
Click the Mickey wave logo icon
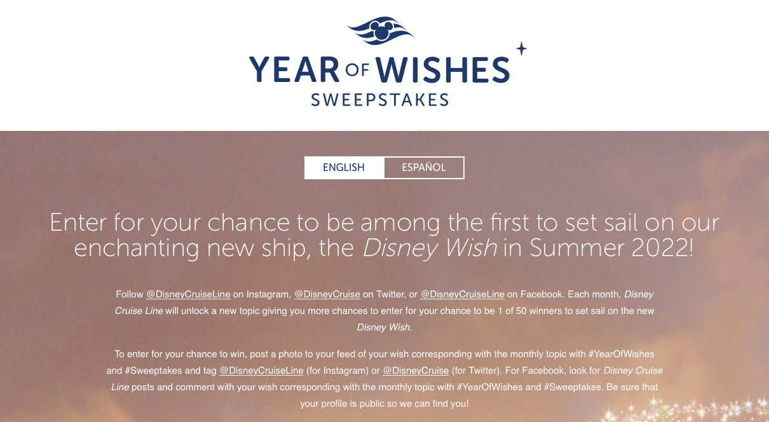point(381,31)
